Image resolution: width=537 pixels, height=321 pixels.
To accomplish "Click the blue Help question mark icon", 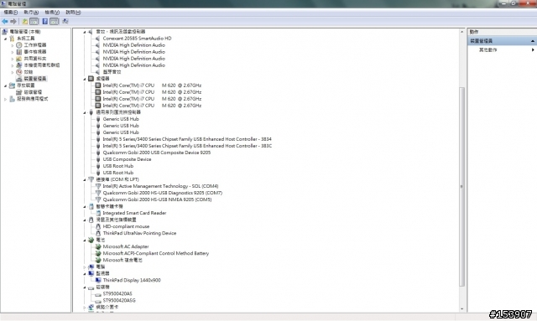I will tap(44, 22).
